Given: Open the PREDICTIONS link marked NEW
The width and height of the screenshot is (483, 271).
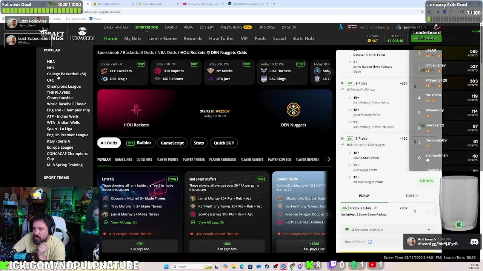Looking at the screenshot, I should coord(236,27).
